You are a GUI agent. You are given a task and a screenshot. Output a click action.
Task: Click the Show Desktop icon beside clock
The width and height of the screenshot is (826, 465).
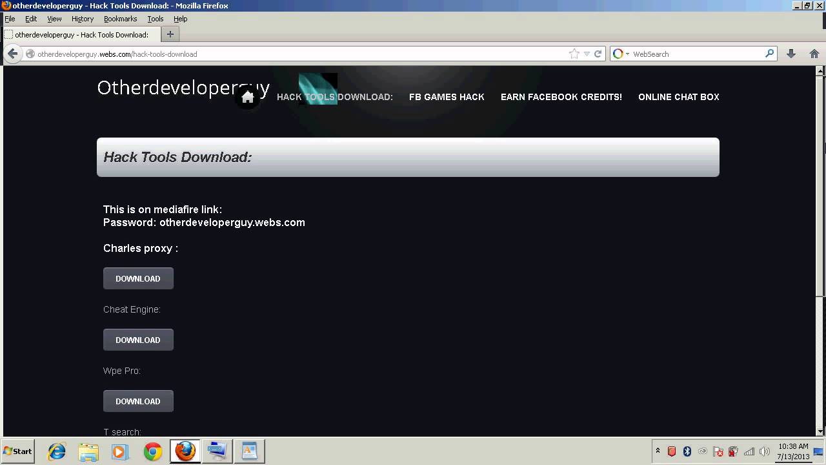point(818,451)
